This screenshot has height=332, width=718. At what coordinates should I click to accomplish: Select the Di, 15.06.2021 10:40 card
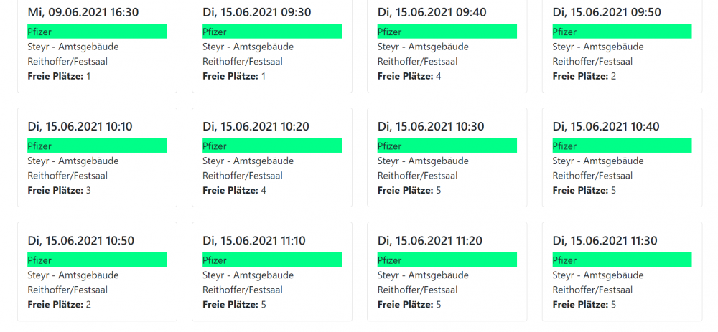coord(622,157)
